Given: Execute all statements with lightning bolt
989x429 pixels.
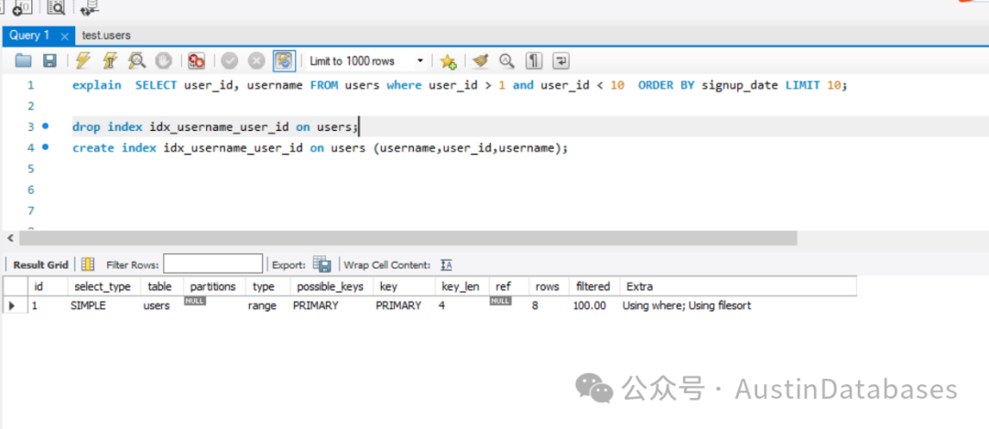Looking at the screenshot, I should pos(82,60).
